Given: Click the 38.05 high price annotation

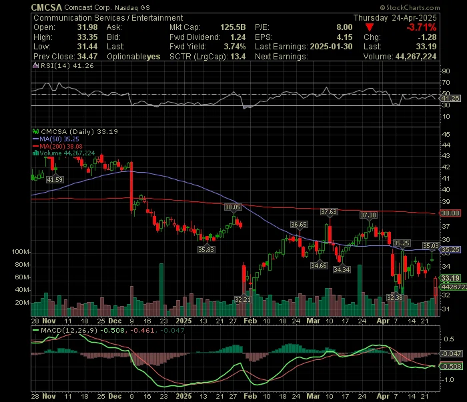Looking at the screenshot, I should click(233, 207).
